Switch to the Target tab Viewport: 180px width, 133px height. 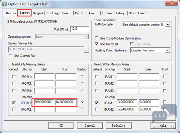tap(24, 13)
